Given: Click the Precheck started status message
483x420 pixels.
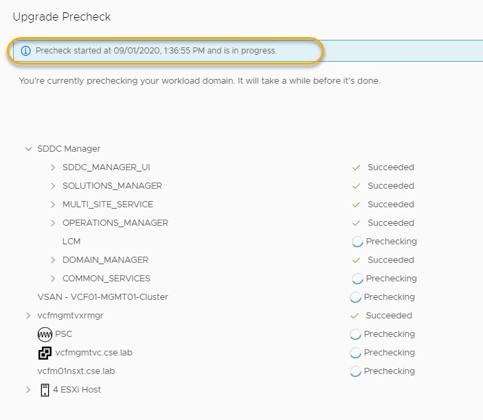Looking at the screenshot, I should (156, 51).
